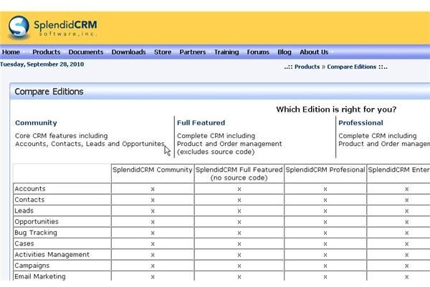This screenshot has width=430, height=287.
Task: Select the Professional edition heading
Action: 360,122
